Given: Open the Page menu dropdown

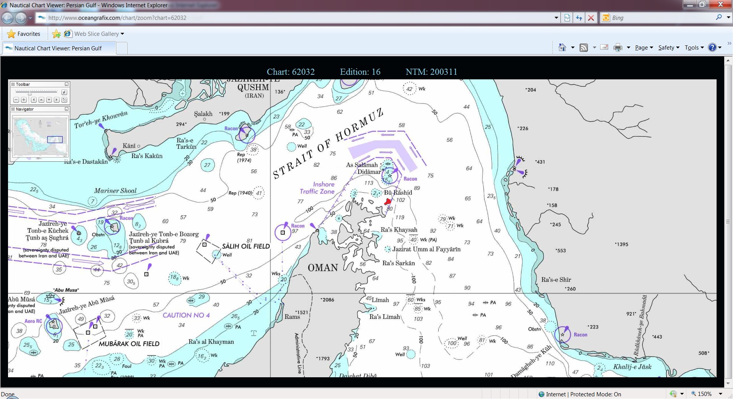Looking at the screenshot, I should 644,48.
